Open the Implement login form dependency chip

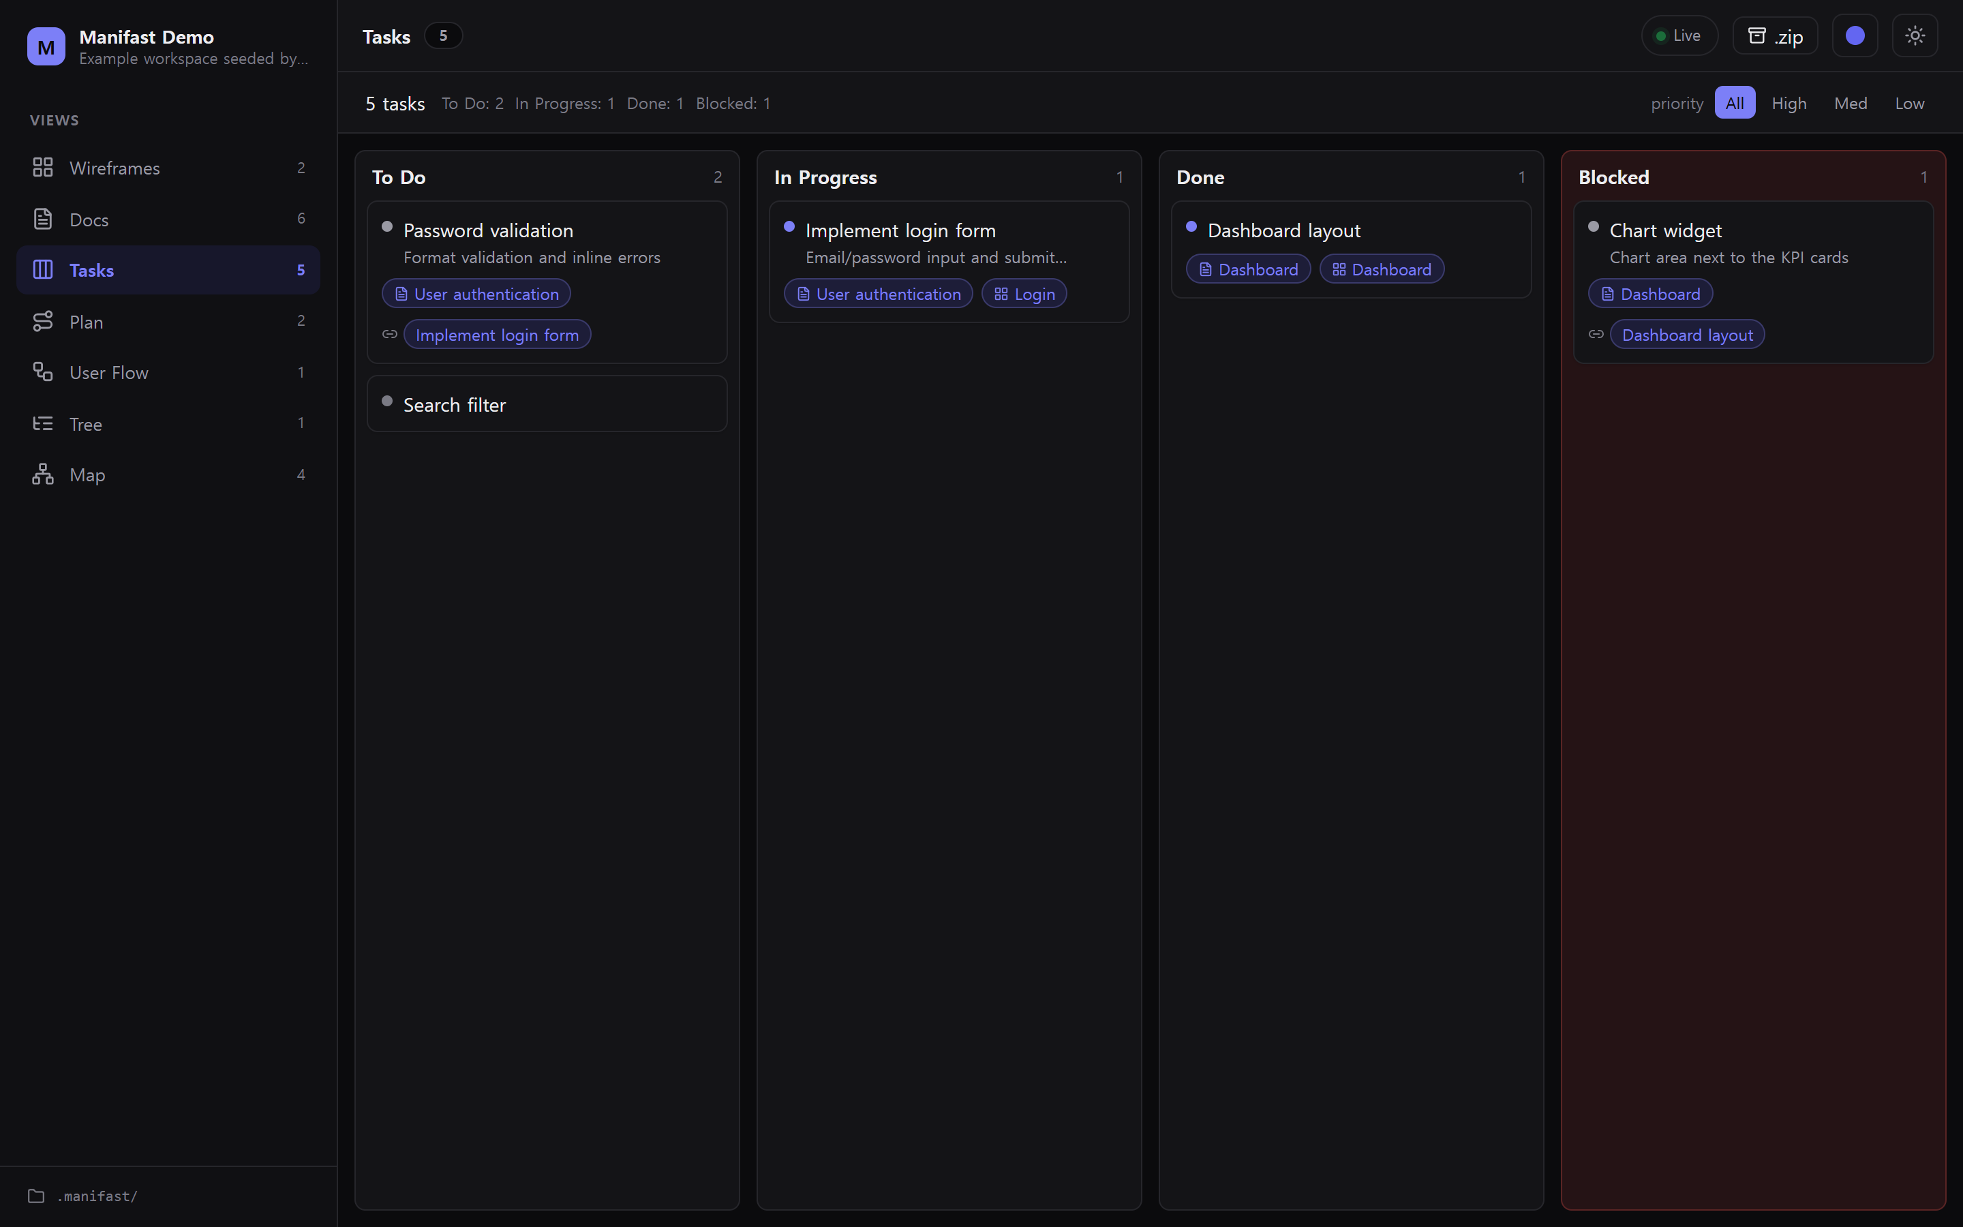[498, 334]
